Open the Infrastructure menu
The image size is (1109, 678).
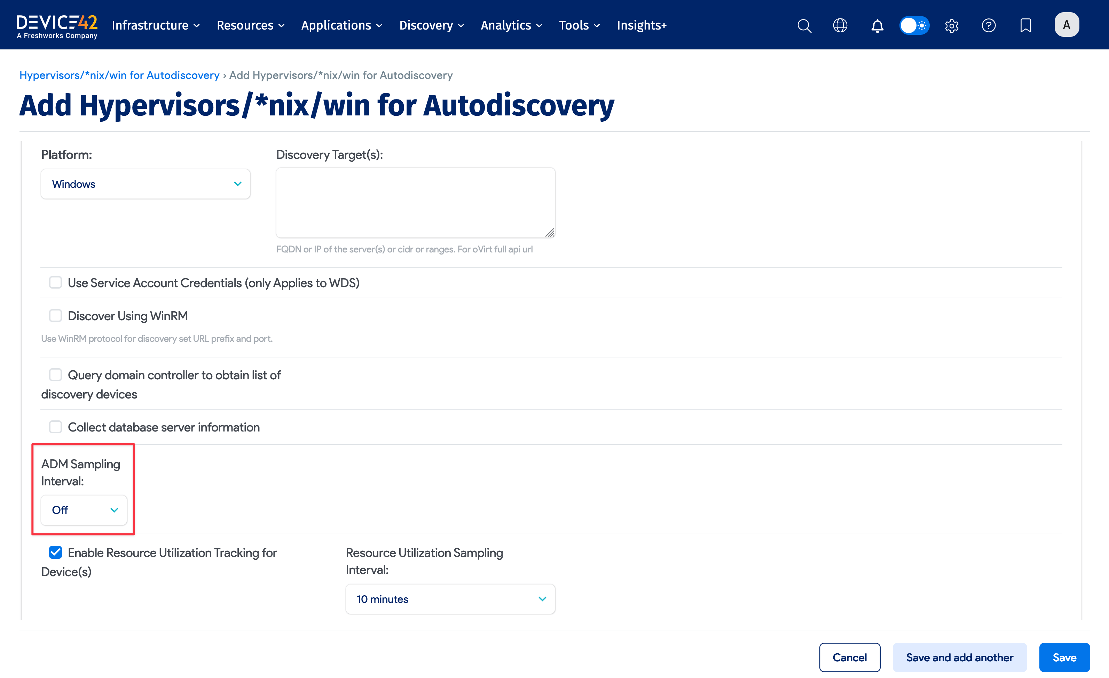click(156, 26)
